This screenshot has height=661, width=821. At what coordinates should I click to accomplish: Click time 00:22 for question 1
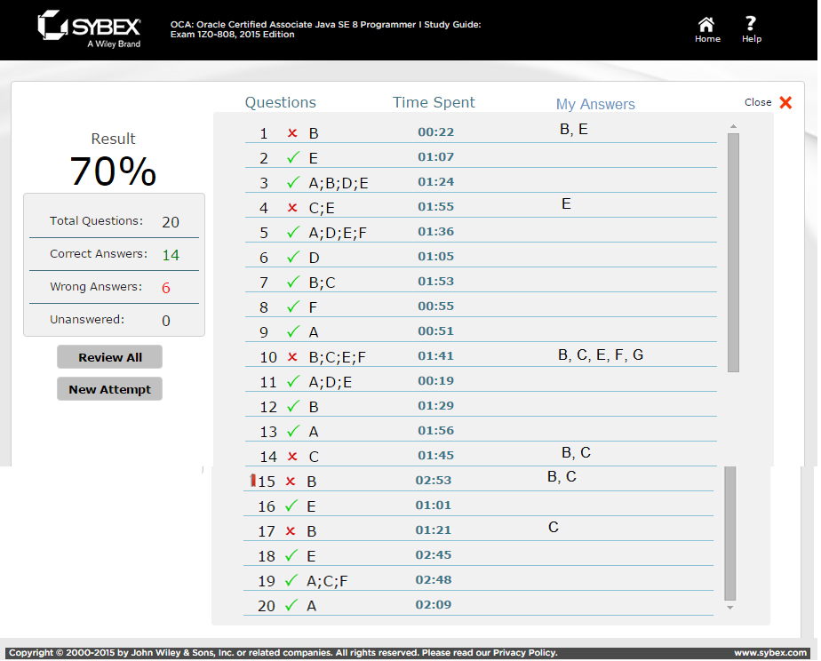(435, 131)
